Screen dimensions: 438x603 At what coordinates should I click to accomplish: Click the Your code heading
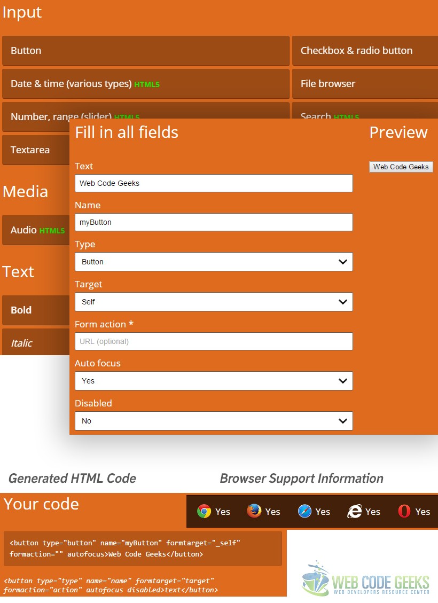pyautogui.click(x=41, y=504)
